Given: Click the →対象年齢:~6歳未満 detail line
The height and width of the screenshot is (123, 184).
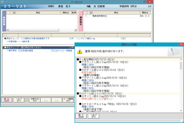Looking at the screenshot, I should pyautogui.click(x=18, y=42).
